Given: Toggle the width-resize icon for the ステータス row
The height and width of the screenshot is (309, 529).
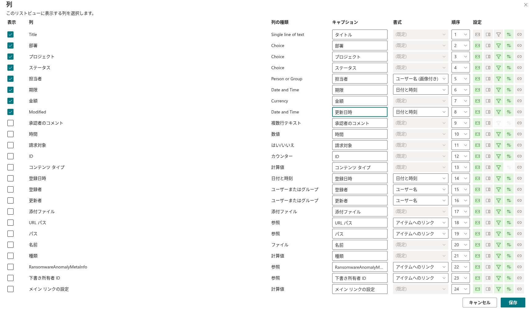Looking at the screenshot, I should point(478,68).
